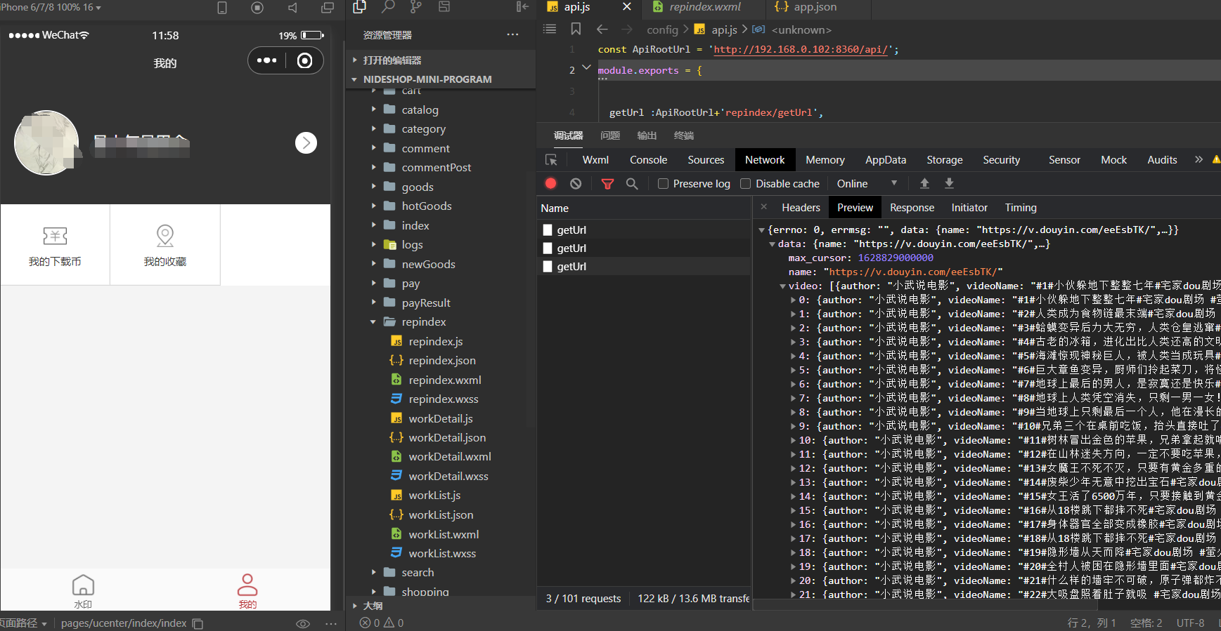Open the search magnifier in sidebar toolbar
Image resolution: width=1221 pixels, height=631 pixels.
click(x=388, y=7)
